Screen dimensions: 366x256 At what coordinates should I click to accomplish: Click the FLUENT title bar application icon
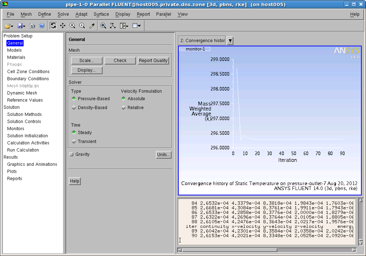coord(5,4)
